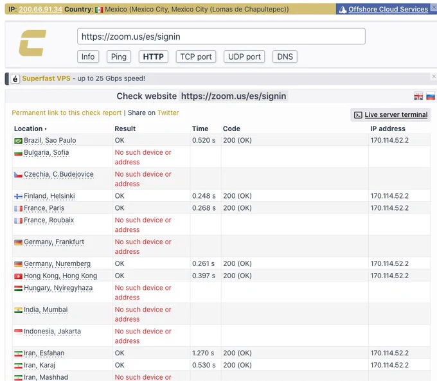
Task: Click Iran, Mashhad location
Action: click(x=46, y=377)
